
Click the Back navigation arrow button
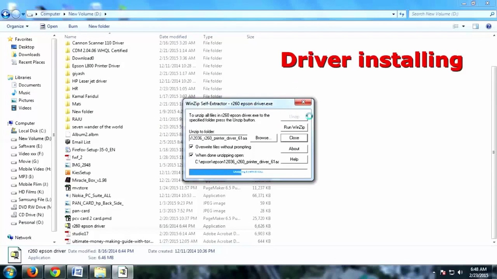tap(6, 14)
